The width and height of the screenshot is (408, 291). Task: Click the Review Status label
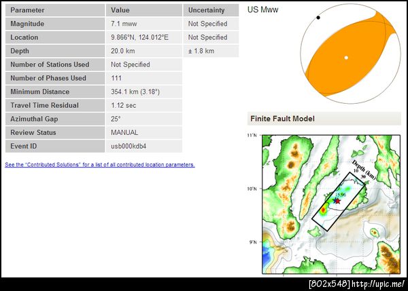coord(55,132)
